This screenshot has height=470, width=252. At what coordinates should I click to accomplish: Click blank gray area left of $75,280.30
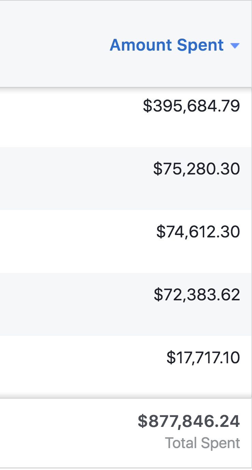pyautogui.click(x=68, y=178)
